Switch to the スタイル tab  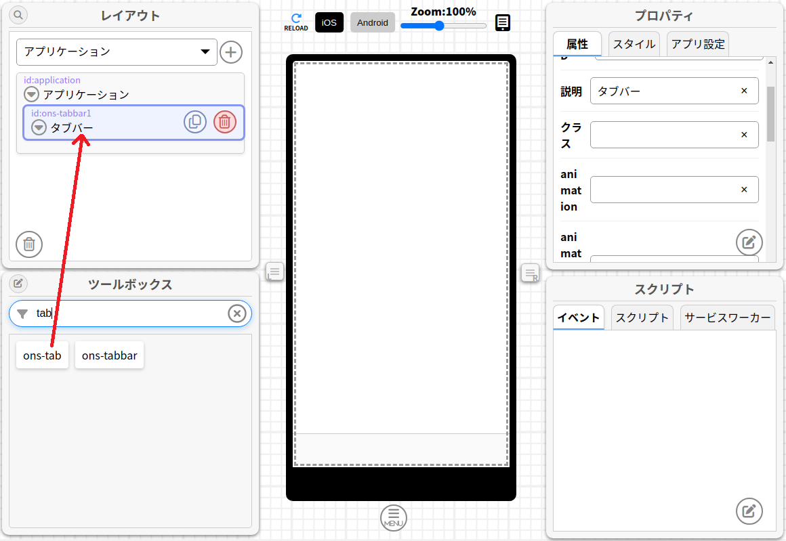click(634, 44)
